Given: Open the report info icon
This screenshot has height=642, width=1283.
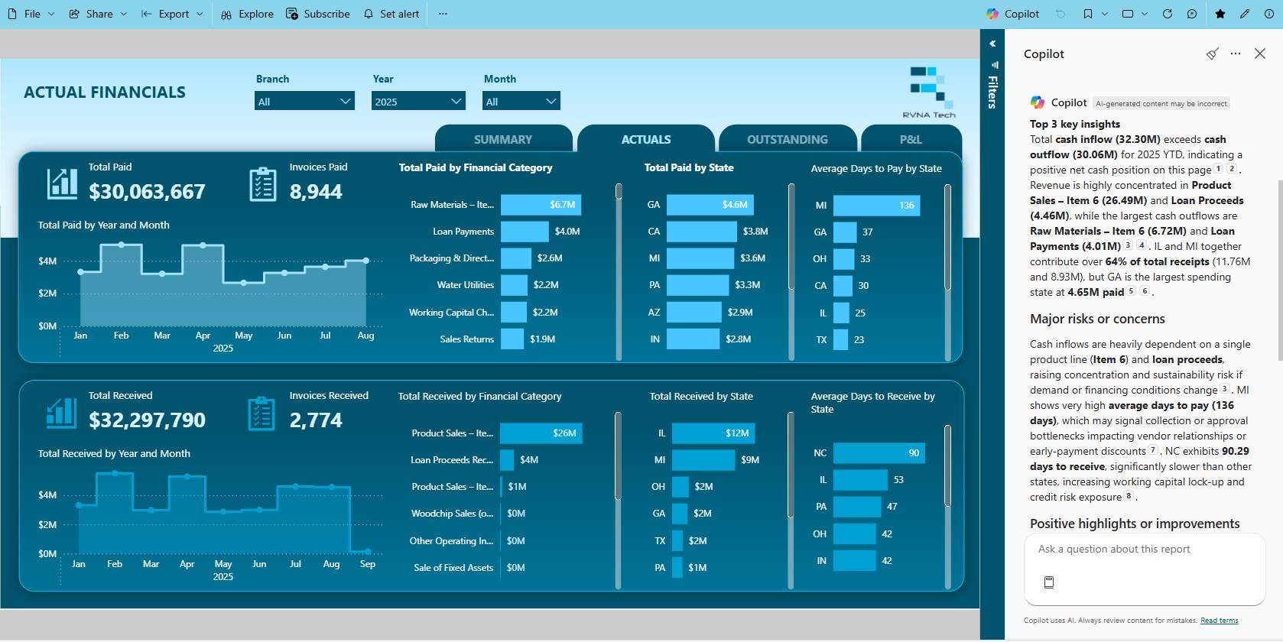Looking at the screenshot, I should (x=1269, y=14).
